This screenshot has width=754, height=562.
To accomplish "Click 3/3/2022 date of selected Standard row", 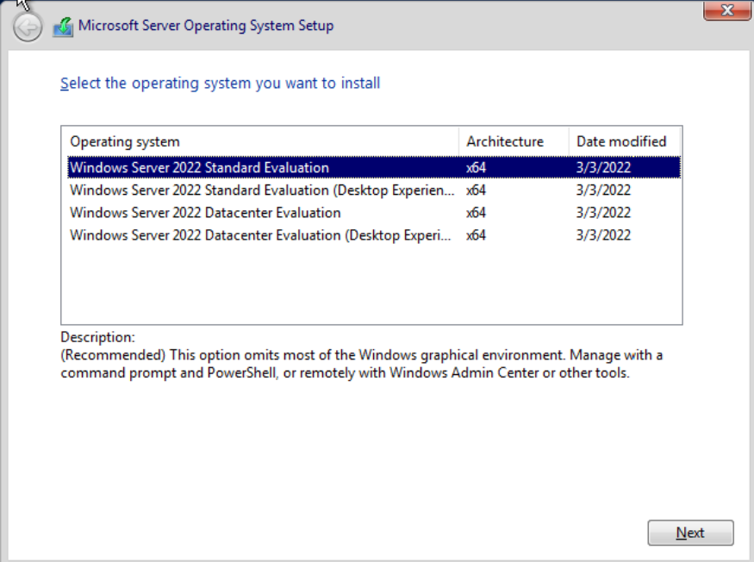I will (603, 167).
